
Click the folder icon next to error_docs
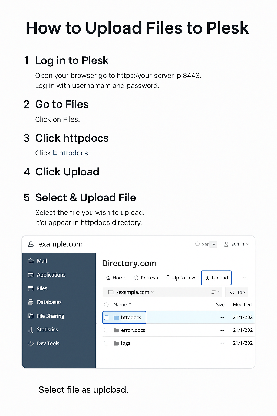pos(116,330)
